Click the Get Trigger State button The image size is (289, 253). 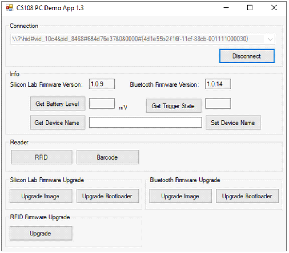[173, 106]
